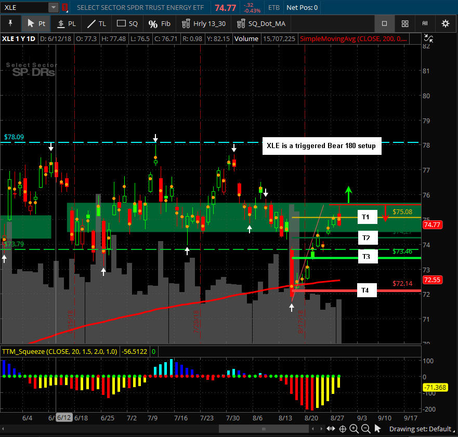Image resolution: width=458 pixels, height=437 pixels.
Task: Click the $75.08 price level label
Action: coord(402,211)
